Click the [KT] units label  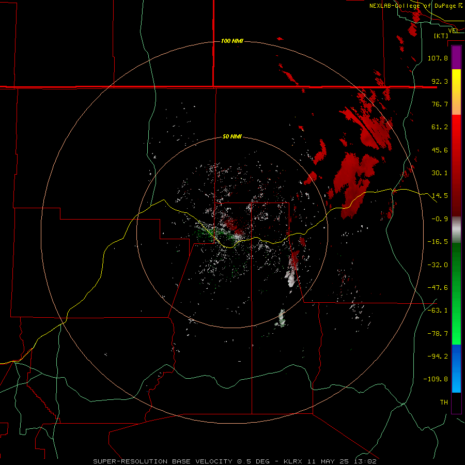click(441, 36)
